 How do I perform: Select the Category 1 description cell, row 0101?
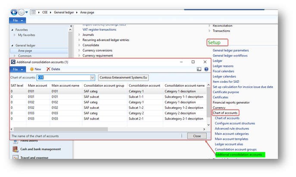tap(180, 91)
